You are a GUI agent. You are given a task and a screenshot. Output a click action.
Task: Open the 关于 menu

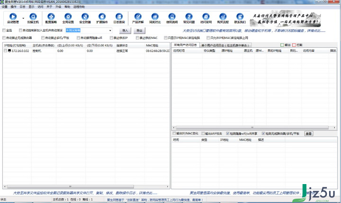tap(49, 7)
